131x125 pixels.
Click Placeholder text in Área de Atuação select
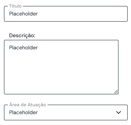tap(23, 113)
